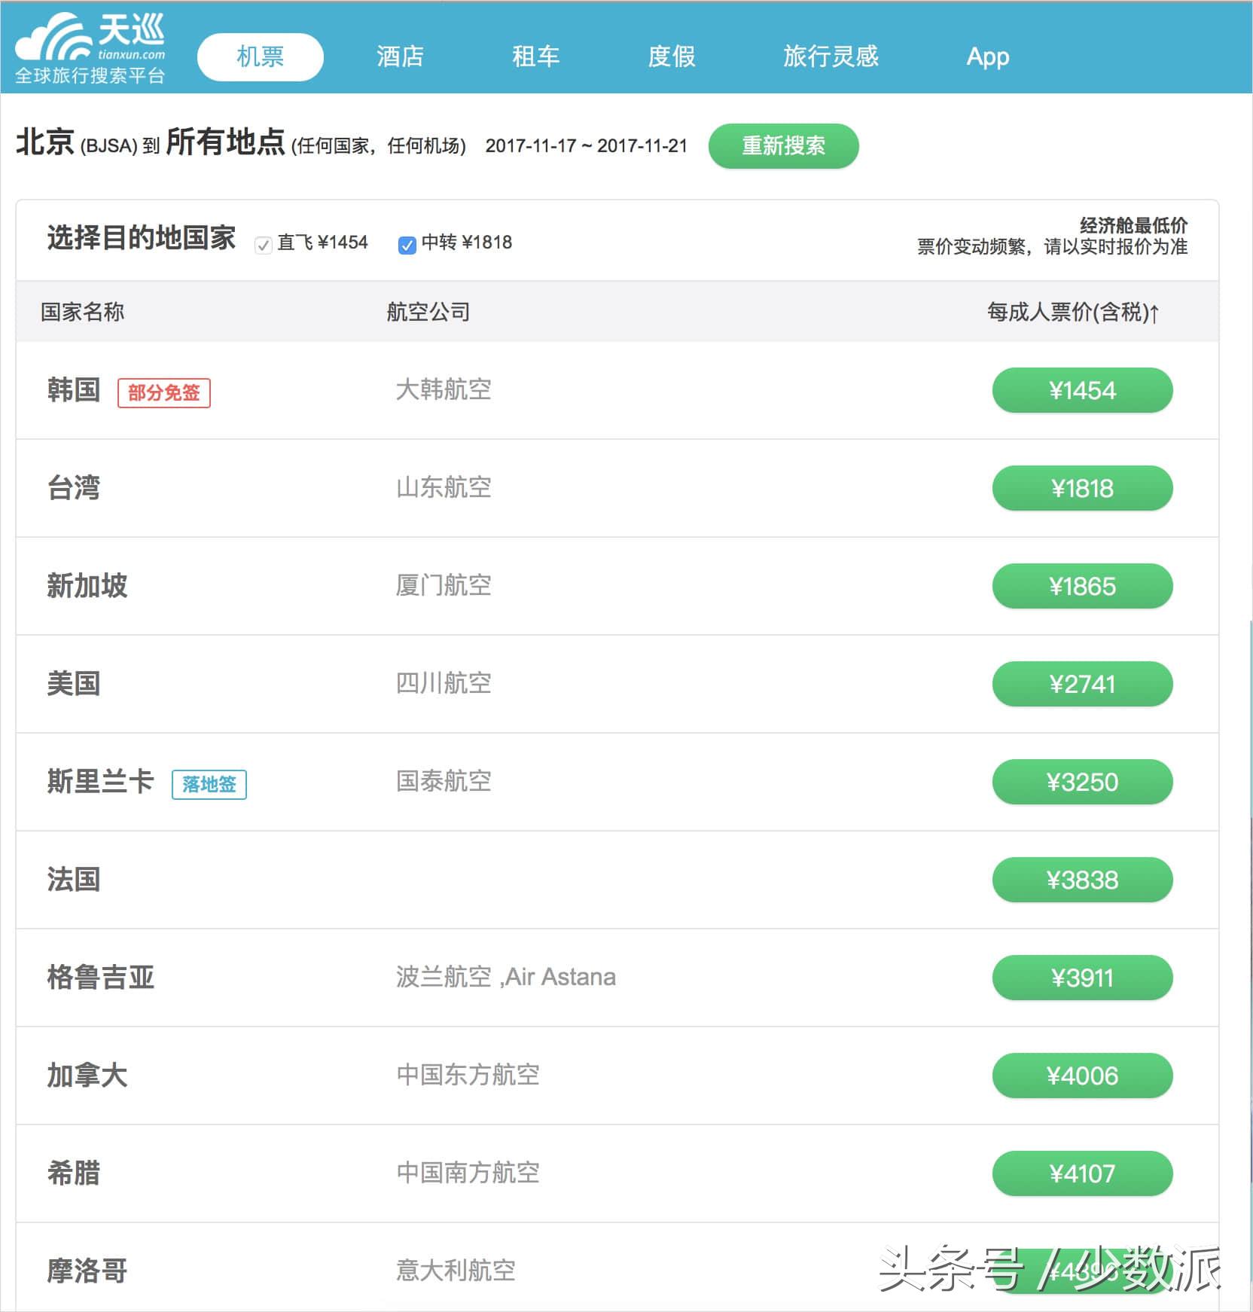Click the ¥1818 fare for 台湾
This screenshot has height=1312, width=1253.
pyautogui.click(x=1082, y=488)
